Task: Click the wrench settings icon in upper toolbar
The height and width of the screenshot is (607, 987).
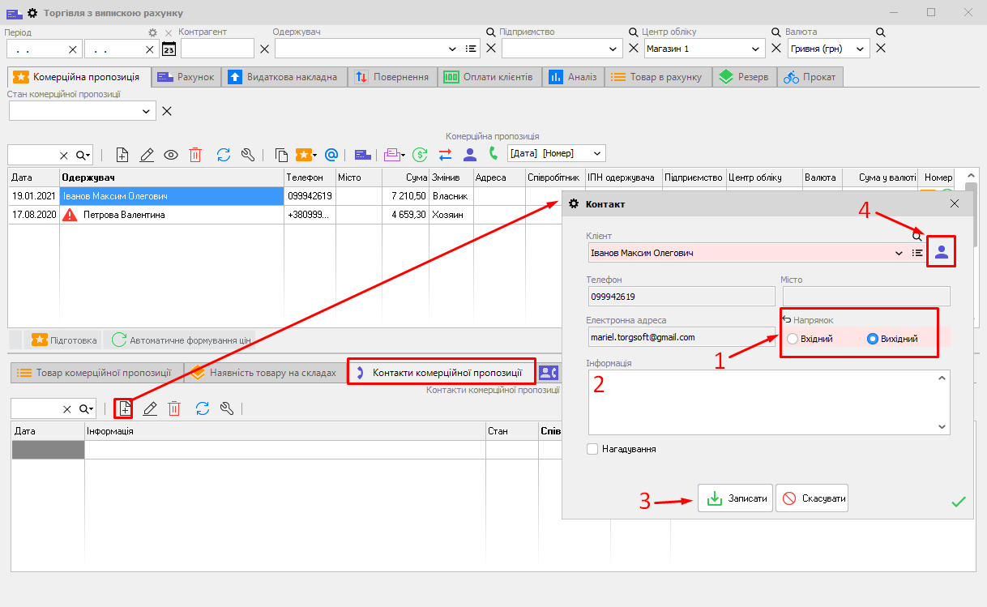Action: (249, 155)
